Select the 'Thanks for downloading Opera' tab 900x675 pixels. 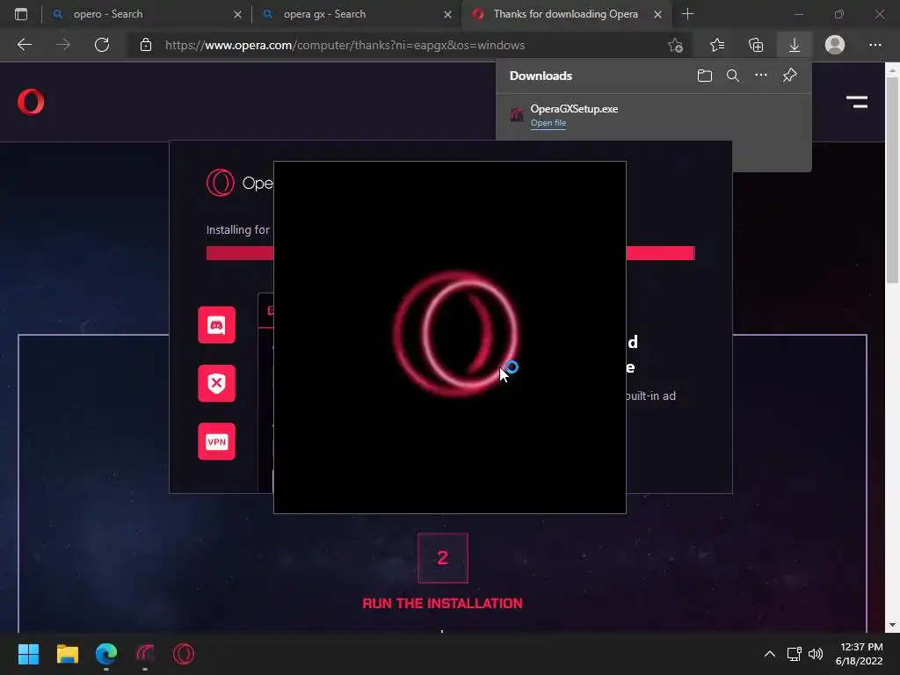point(565,14)
